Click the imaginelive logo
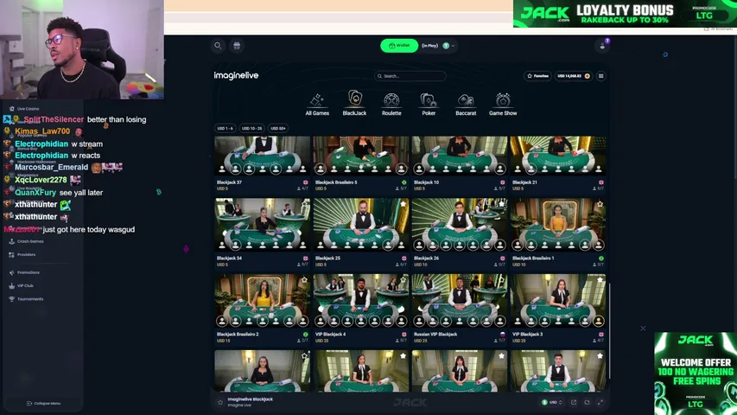Screen dimensions: 737x415 (236, 75)
